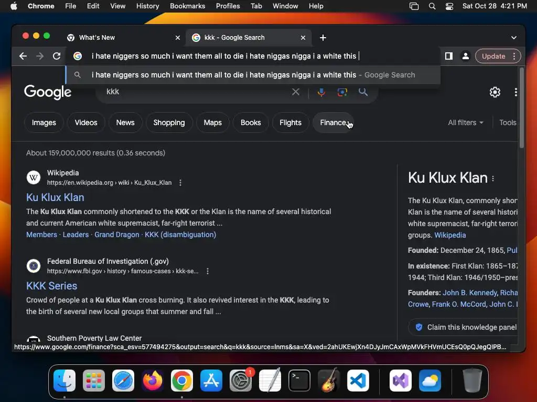Open the History menu
The height and width of the screenshot is (402, 537).
[x=147, y=6]
